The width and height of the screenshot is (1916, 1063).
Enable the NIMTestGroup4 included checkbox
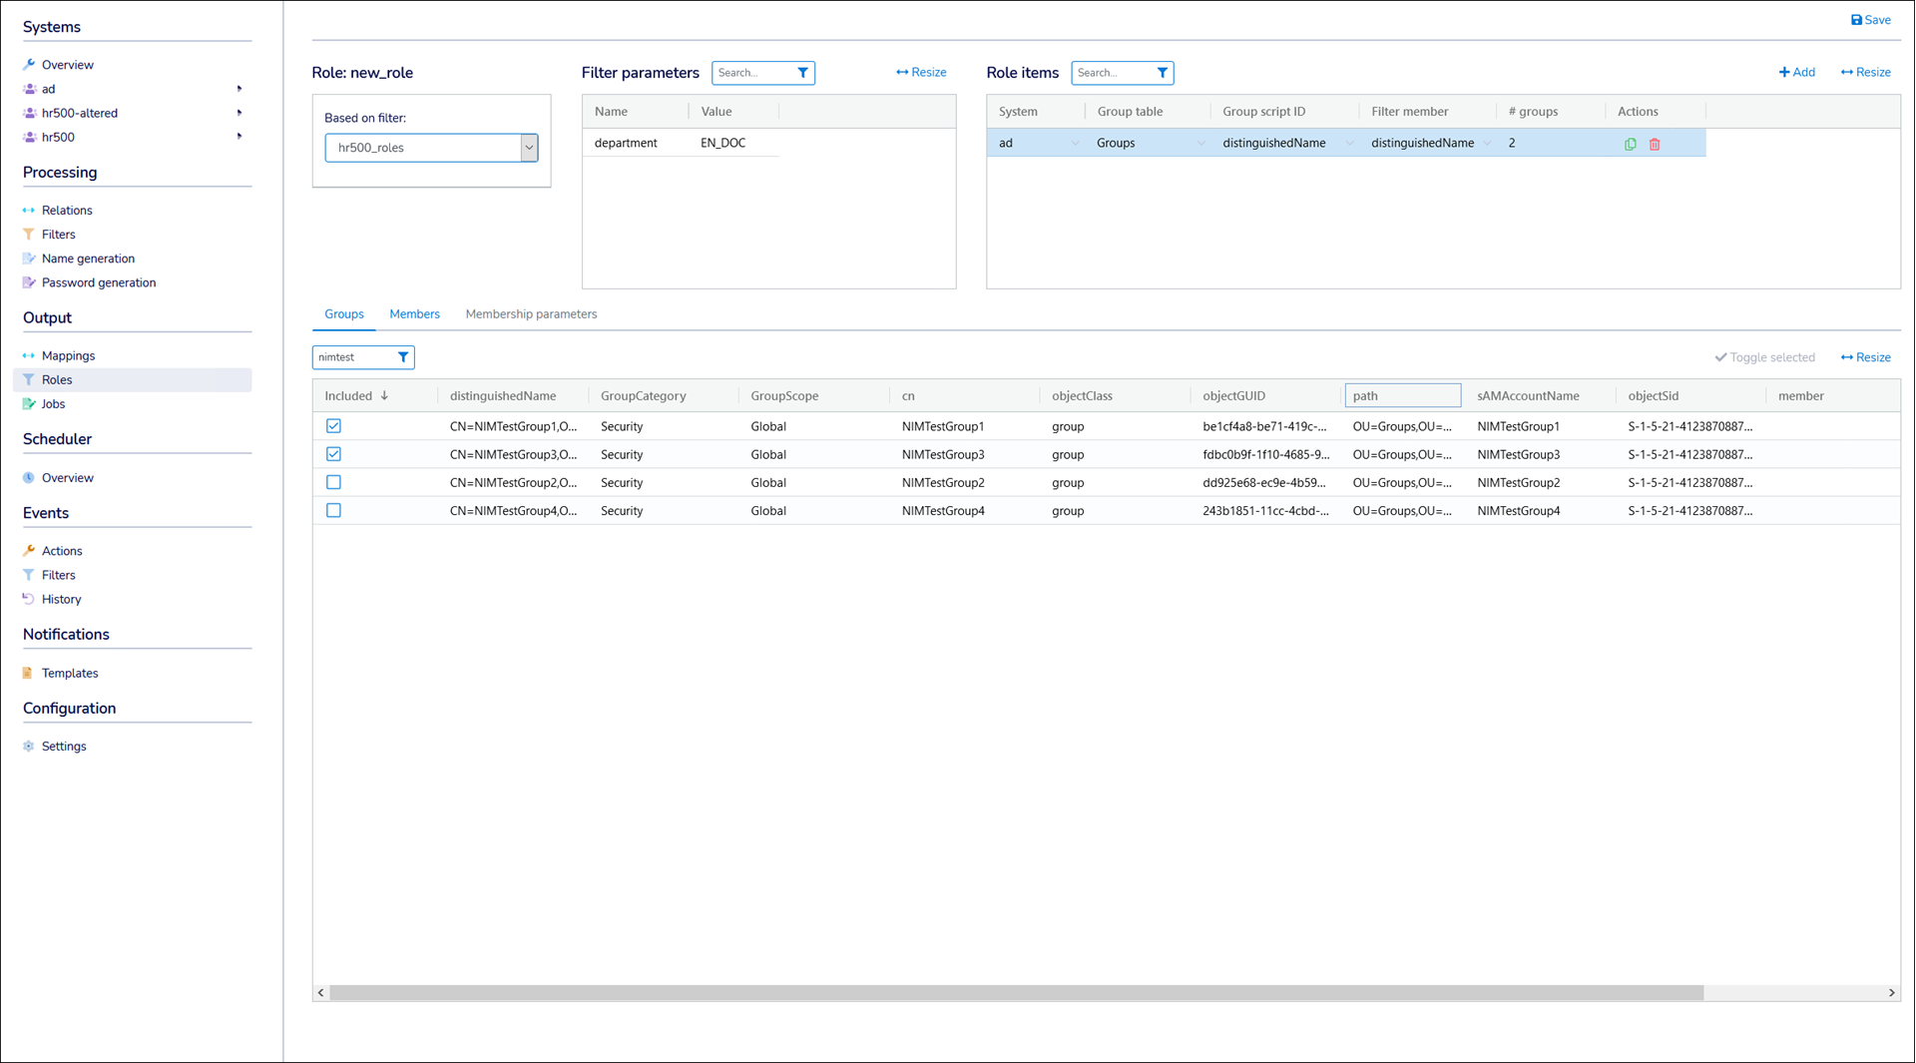point(333,510)
